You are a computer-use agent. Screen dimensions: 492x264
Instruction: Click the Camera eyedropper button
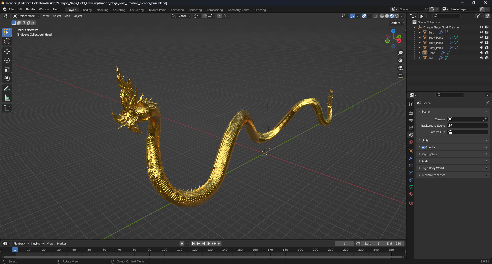pyautogui.click(x=485, y=119)
